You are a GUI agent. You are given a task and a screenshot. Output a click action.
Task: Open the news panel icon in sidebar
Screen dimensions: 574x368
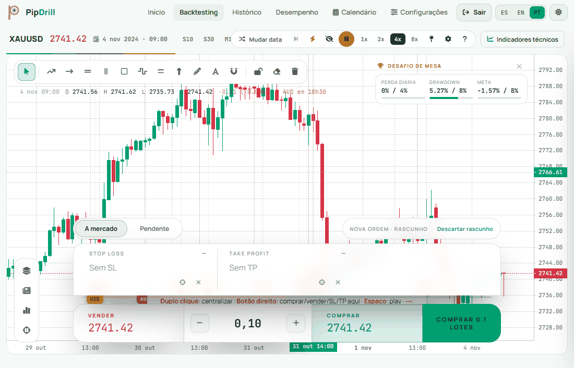point(27,291)
